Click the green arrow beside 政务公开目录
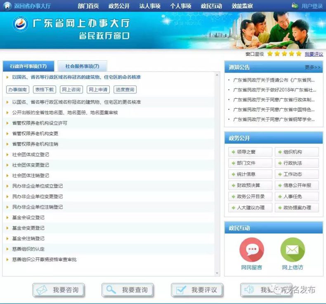The image size is (326, 304). tap(233, 197)
